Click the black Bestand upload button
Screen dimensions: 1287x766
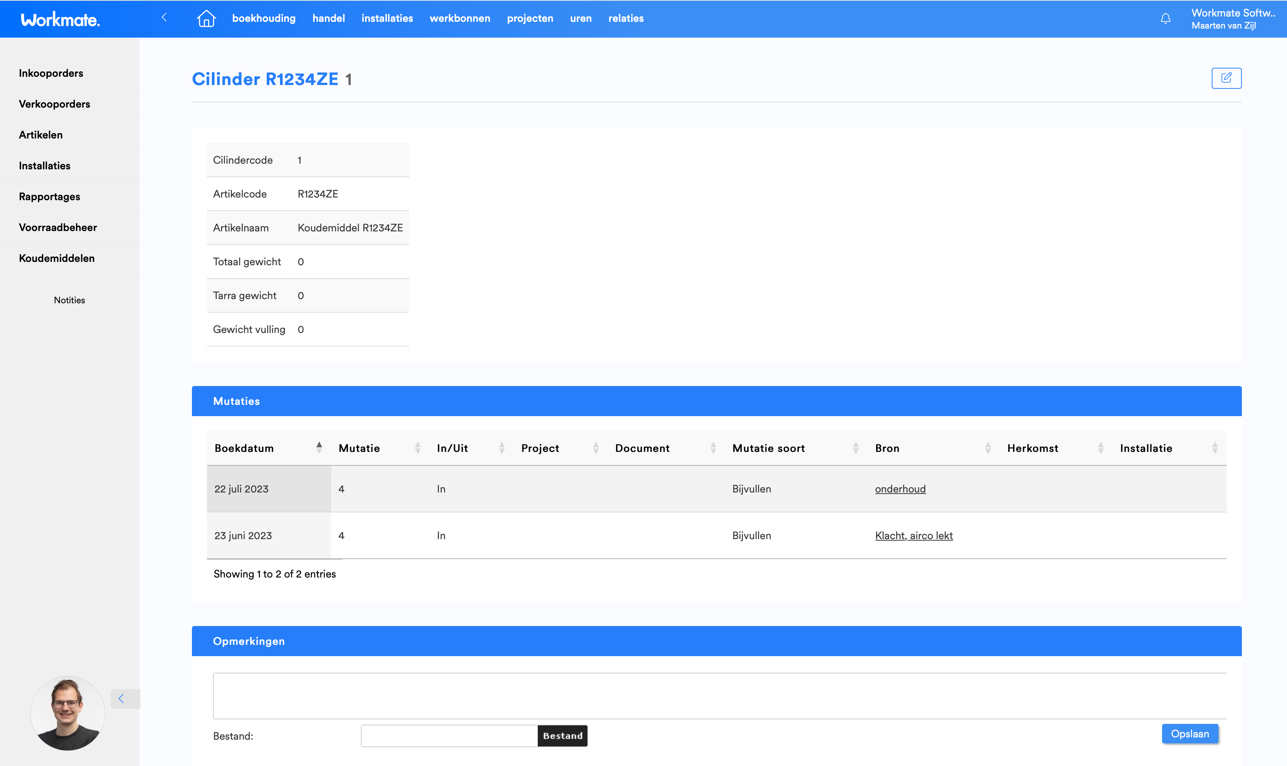coord(562,736)
